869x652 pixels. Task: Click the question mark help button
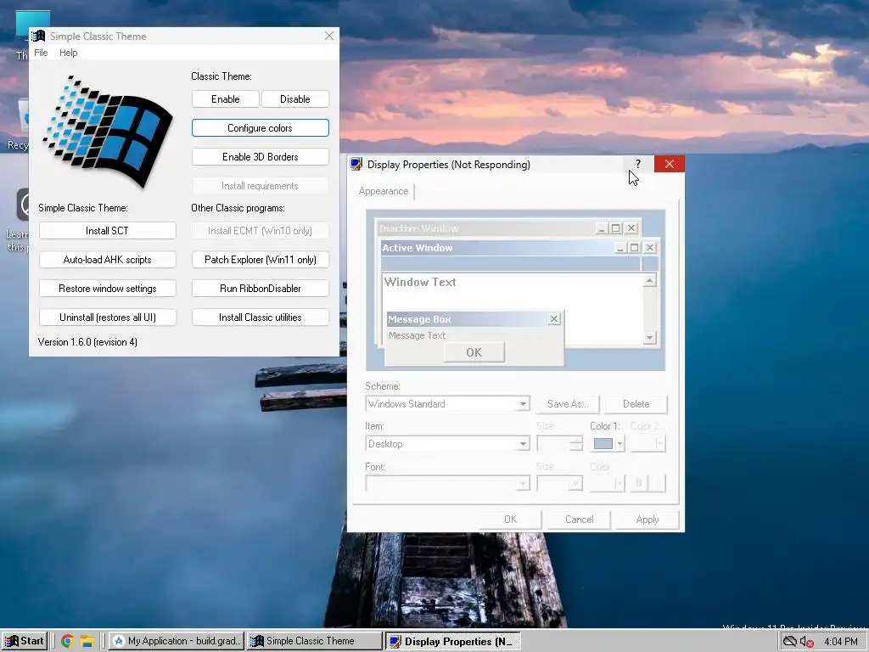pos(638,164)
